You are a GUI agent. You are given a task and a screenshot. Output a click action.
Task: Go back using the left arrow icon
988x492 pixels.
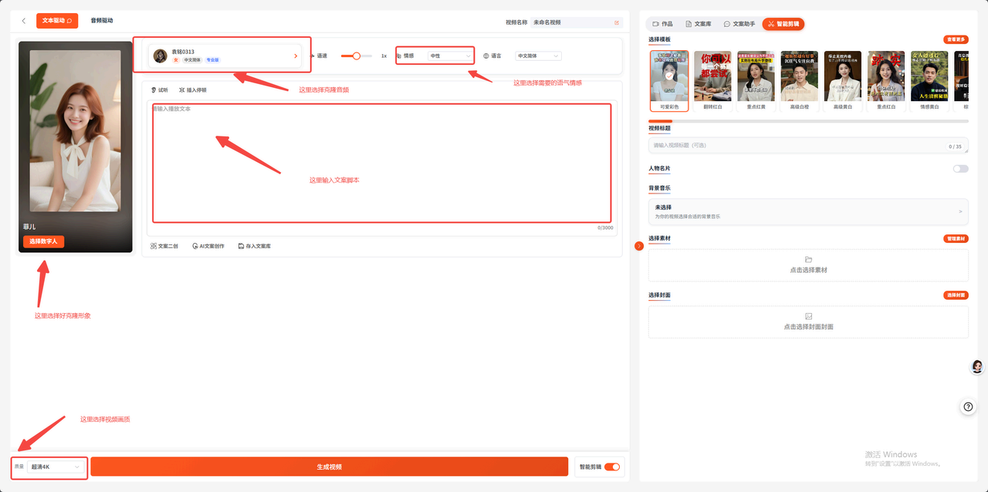point(24,21)
